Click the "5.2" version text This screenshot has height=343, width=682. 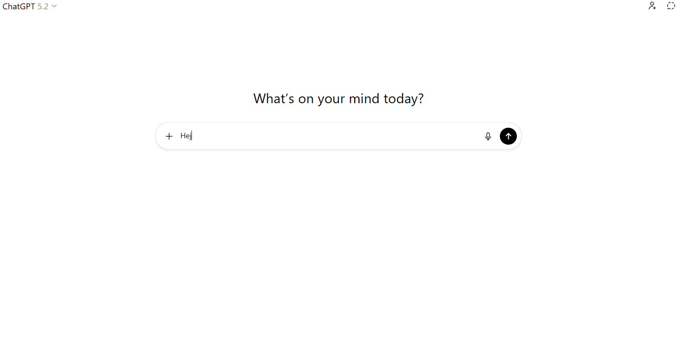43,6
